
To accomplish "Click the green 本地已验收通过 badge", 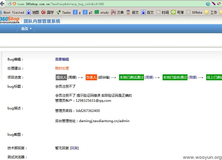I will point(175,77).
